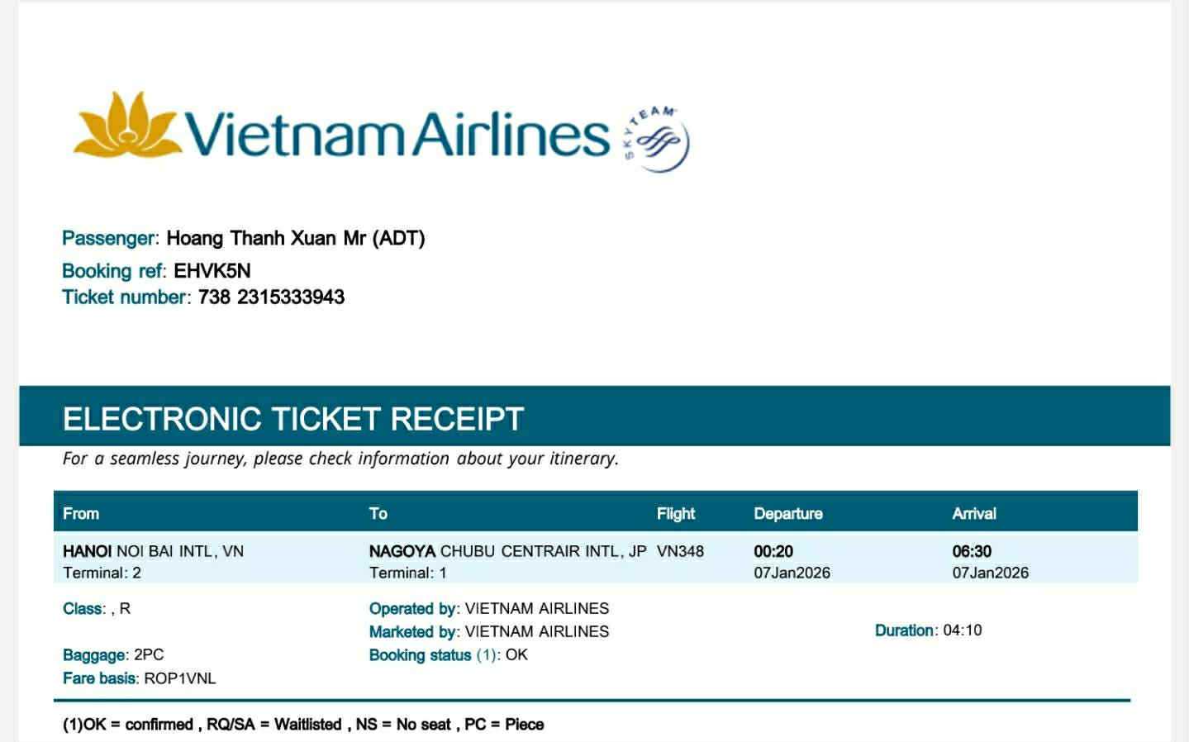Click flight number VN348
The height and width of the screenshot is (742, 1189).
tap(680, 551)
